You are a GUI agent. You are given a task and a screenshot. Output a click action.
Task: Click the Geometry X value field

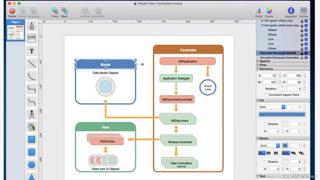pyautogui.click(x=270, y=76)
